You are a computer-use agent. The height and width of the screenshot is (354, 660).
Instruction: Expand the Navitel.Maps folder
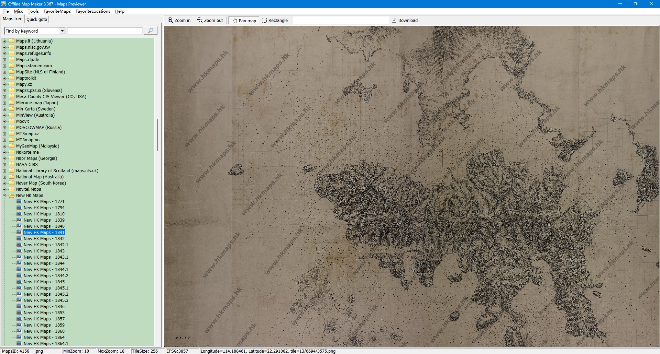[x=4, y=189]
